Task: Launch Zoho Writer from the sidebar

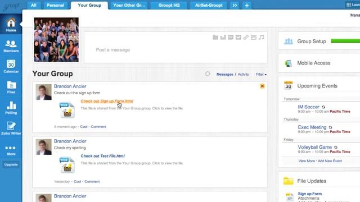Action: point(11,128)
